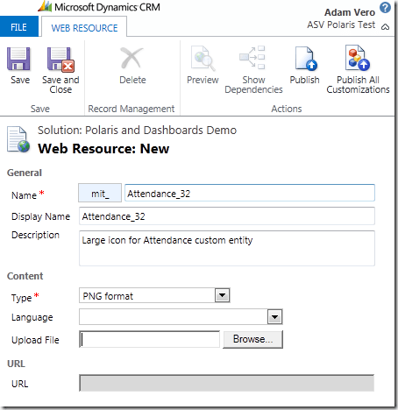The height and width of the screenshot is (410, 398).
Task: Click the Web Resource: New heading
Action: pyautogui.click(x=103, y=148)
